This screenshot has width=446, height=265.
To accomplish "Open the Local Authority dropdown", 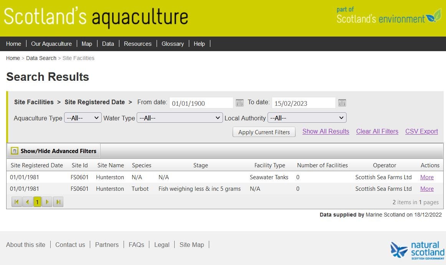I will 307,118.
